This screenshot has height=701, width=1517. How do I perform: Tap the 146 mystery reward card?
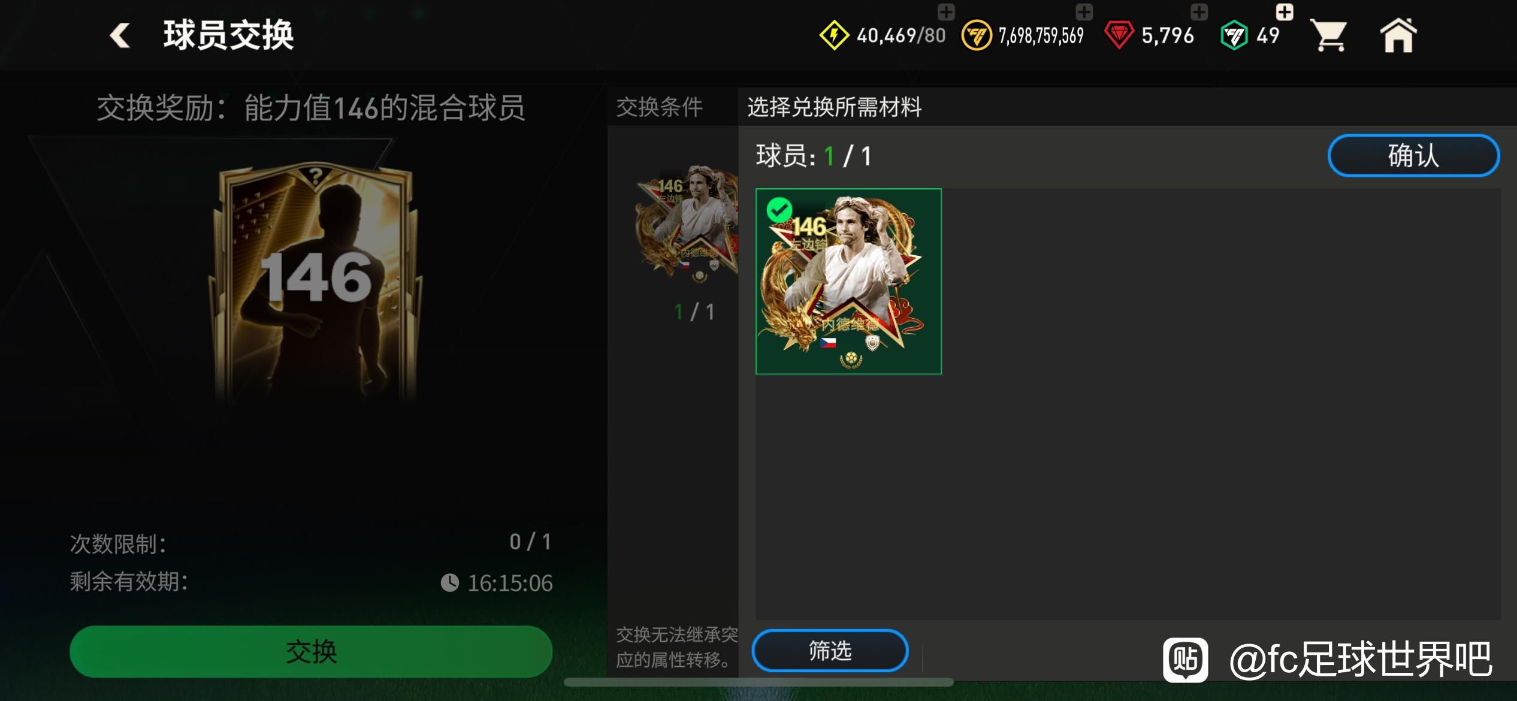(316, 282)
